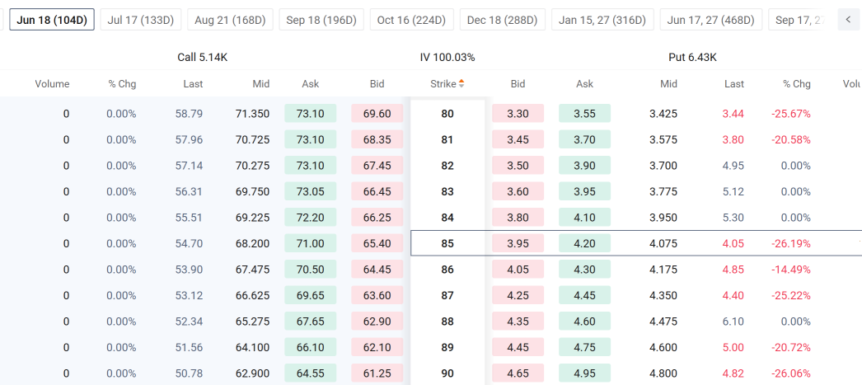Select the Oct 16 (224D) expiration tab
Viewport: 862px width, 385px height.
(412, 20)
